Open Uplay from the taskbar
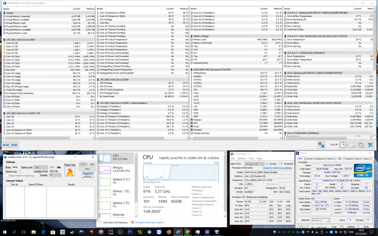 pyautogui.click(x=63, y=232)
